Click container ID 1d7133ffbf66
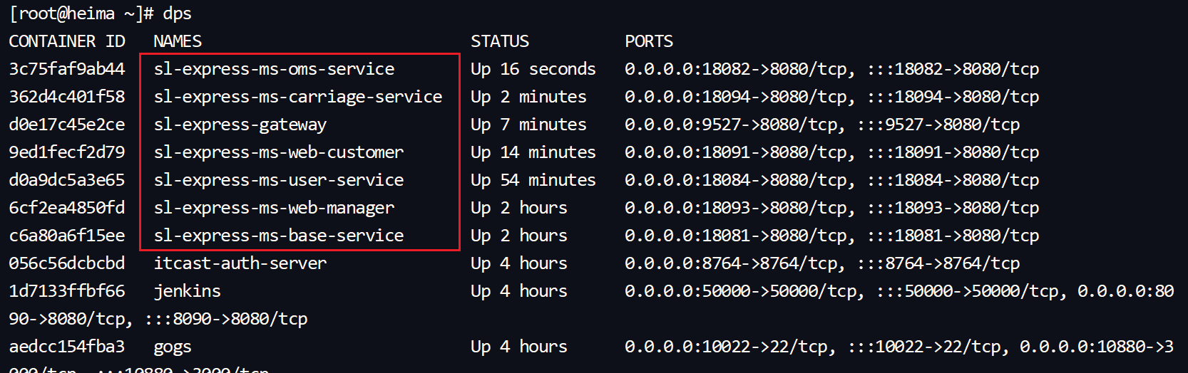 [x=67, y=291]
